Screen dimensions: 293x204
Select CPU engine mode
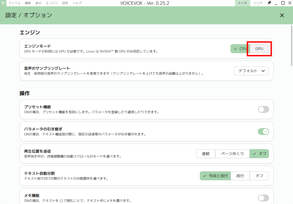(240, 49)
